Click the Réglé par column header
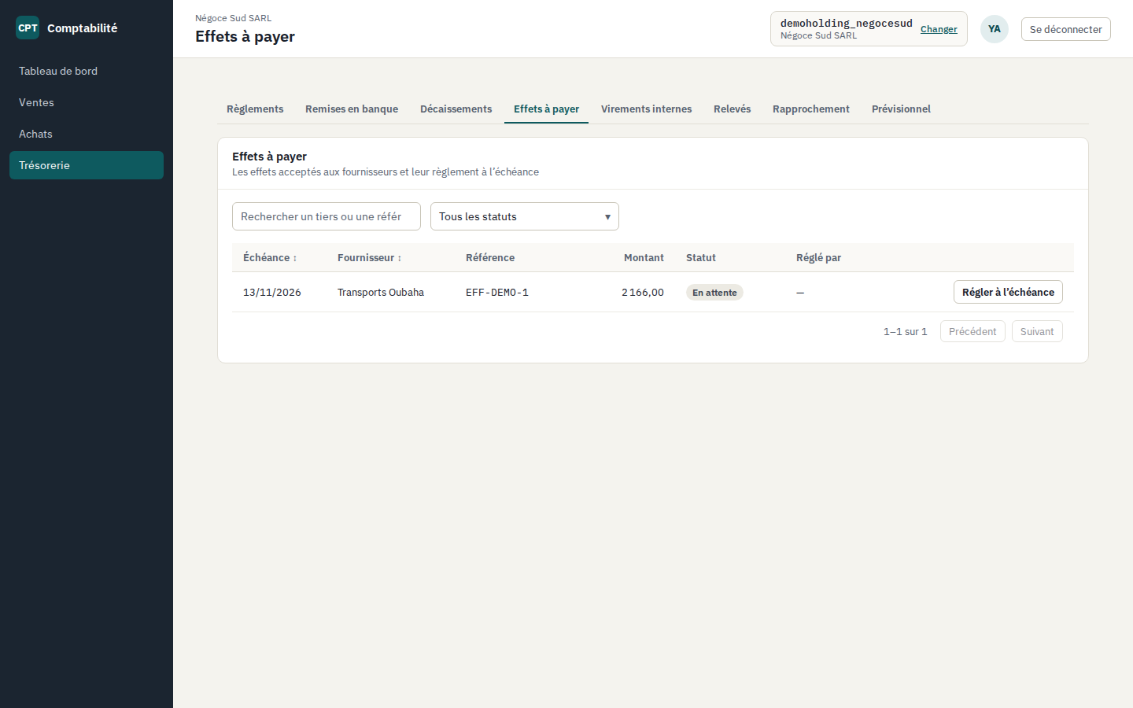1133x708 pixels. pos(818,257)
